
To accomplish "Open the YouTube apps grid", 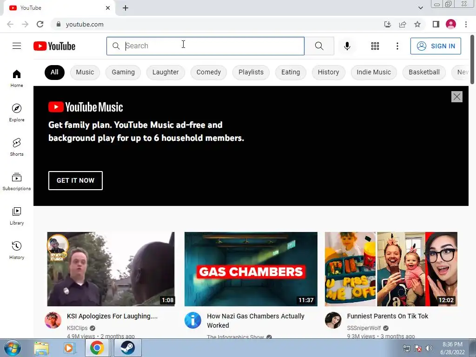I will tap(375, 46).
